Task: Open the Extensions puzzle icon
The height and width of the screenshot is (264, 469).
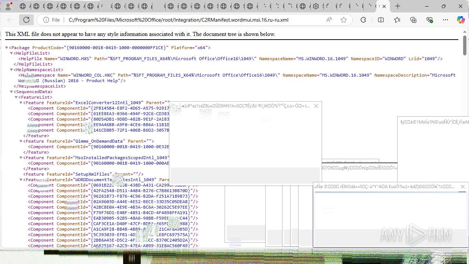Action: click(x=363, y=20)
